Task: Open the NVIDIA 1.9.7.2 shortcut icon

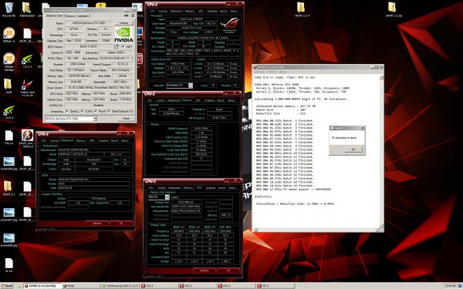Action: [x=27, y=61]
